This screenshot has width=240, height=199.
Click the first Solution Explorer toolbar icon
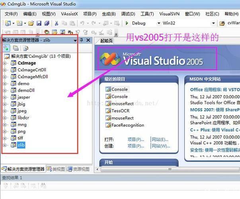click(x=6, y=48)
